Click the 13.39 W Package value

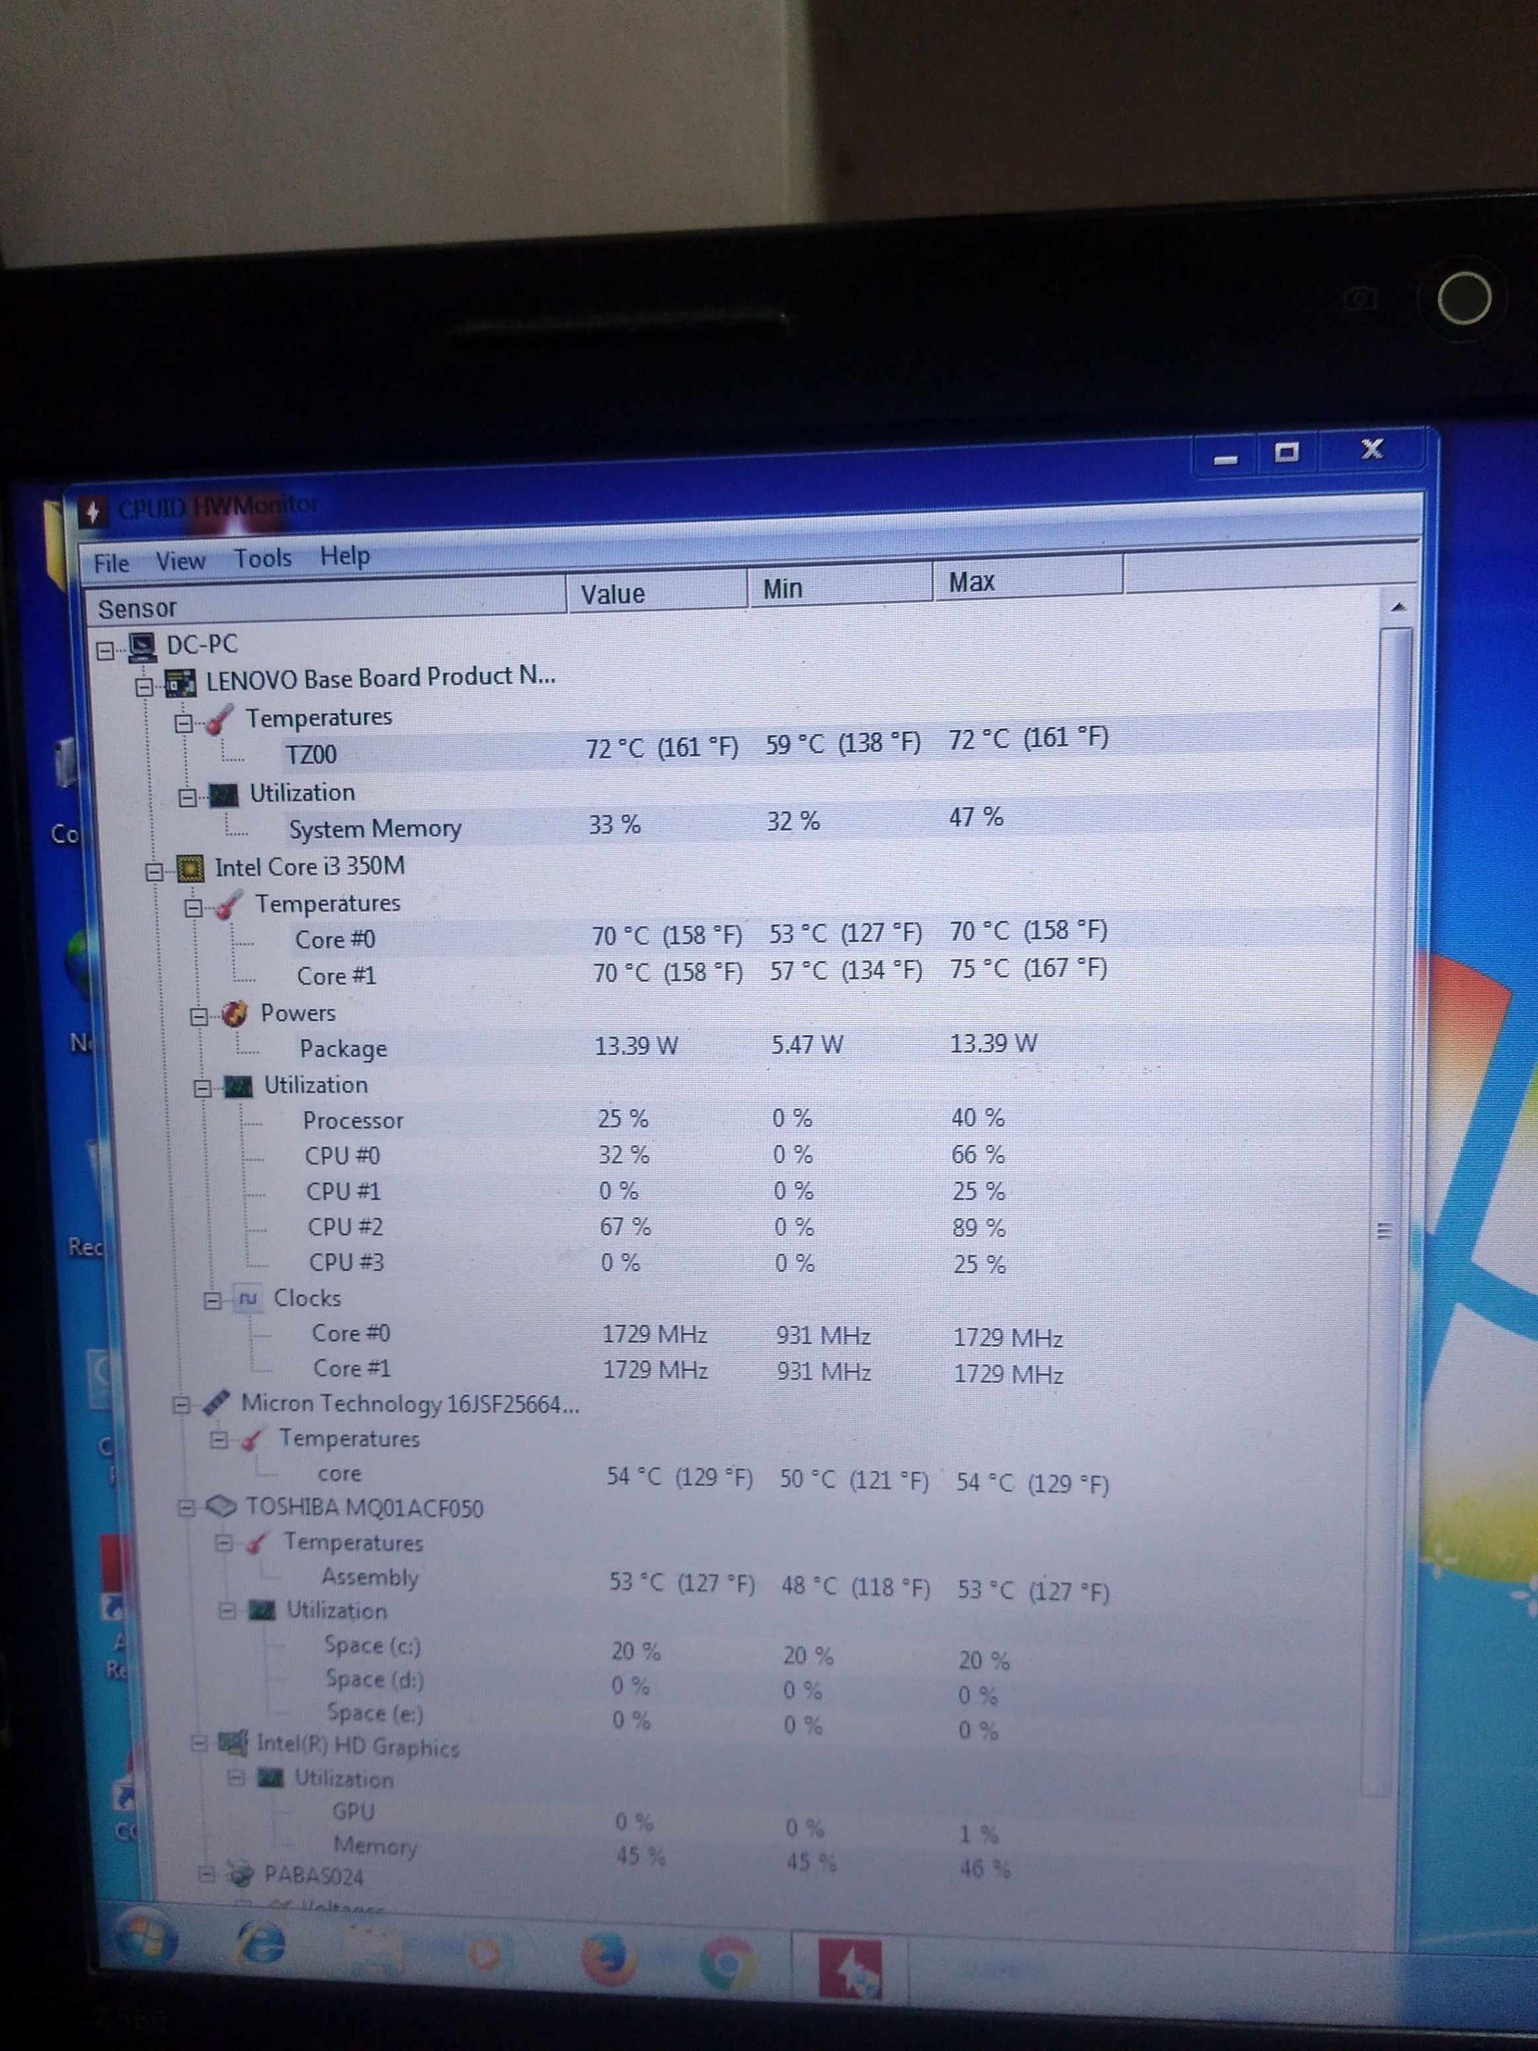point(636,1046)
